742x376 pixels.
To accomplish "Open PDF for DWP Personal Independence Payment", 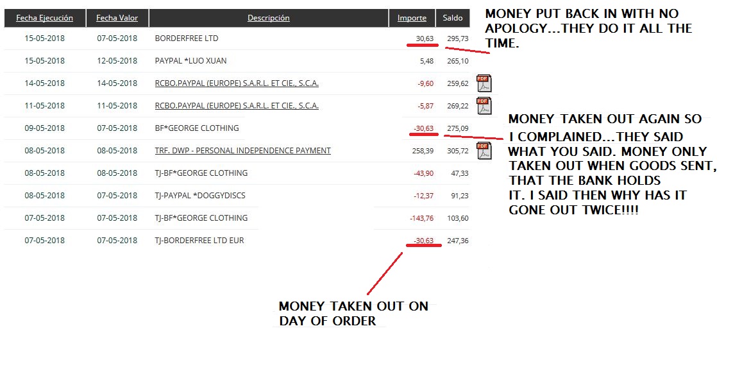I will (484, 151).
